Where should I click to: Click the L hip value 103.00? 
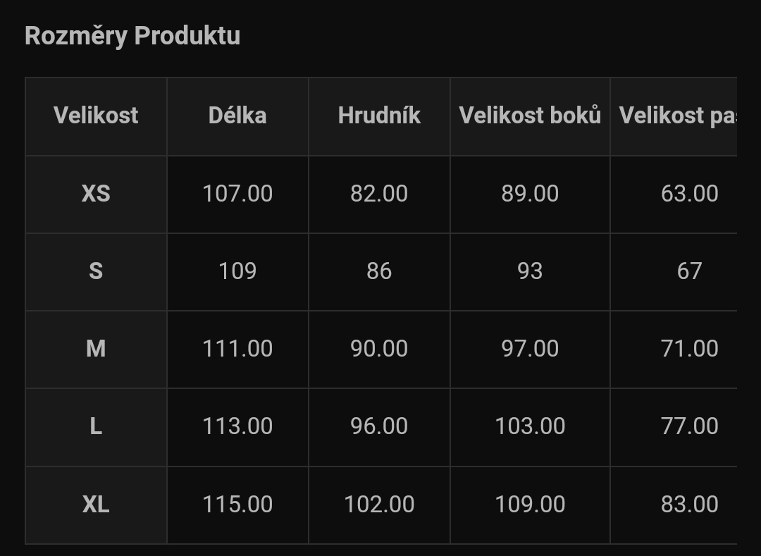pyautogui.click(x=530, y=426)
